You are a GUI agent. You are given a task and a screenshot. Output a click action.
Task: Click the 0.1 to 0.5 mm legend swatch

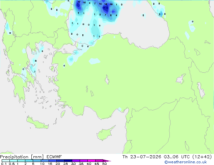click(x=6, y=161)
